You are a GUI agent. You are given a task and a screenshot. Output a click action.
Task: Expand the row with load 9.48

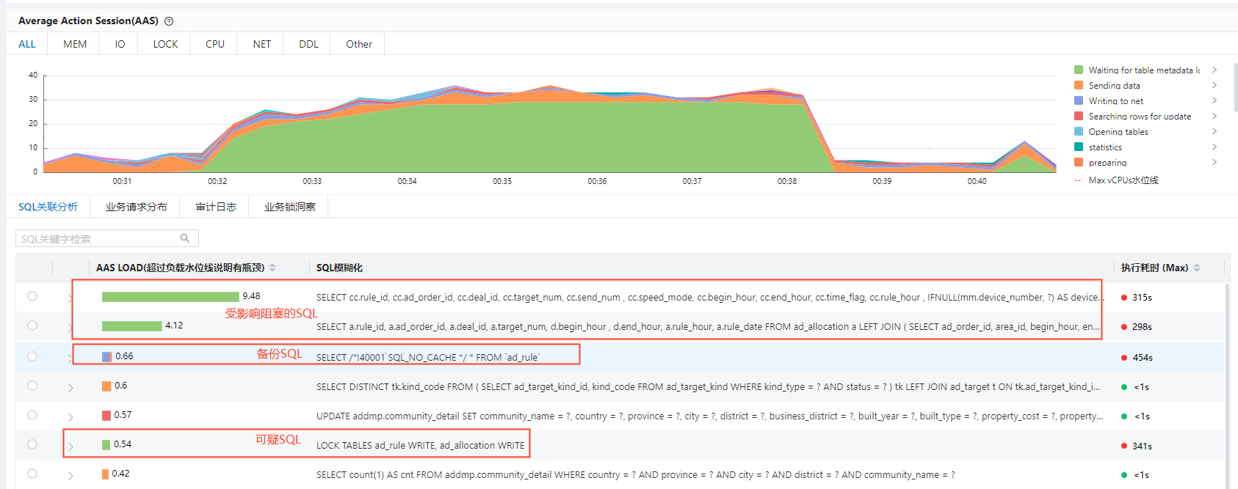(x=70, y=298)
